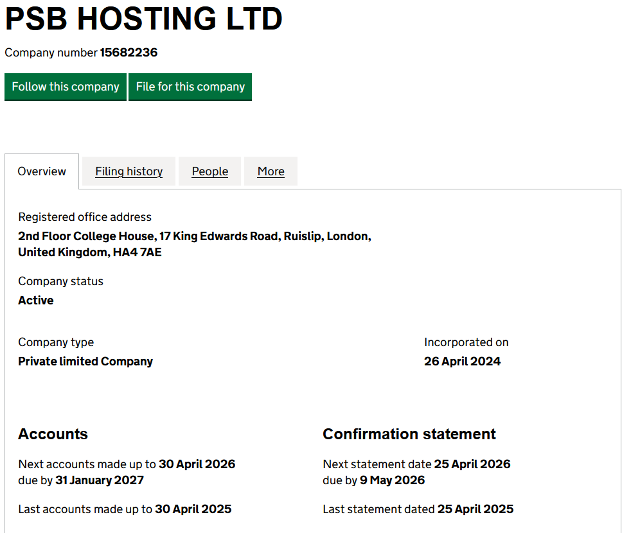Click the next accounts date 30 April 2026

pos(197,464)
